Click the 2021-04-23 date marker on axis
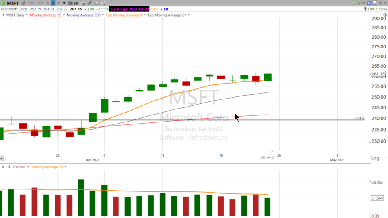The height and width of the screenshot is (218, 388). (x=267, y=157)
